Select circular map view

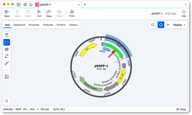tap(161, 25)
